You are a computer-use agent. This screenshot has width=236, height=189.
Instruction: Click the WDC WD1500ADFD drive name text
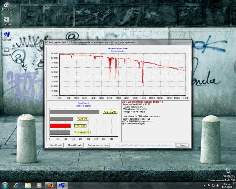point(142,102)
